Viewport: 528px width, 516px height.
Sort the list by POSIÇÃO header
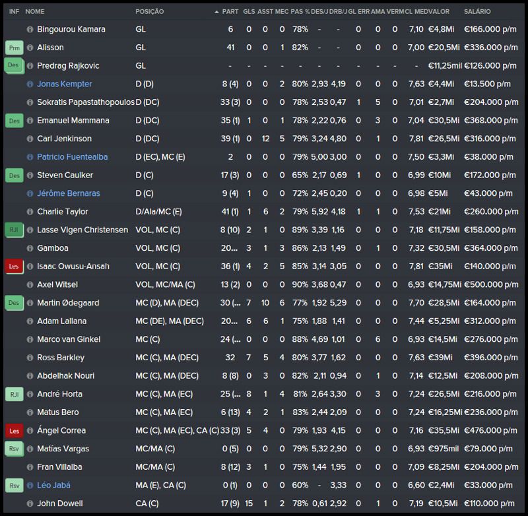(149, 12)
